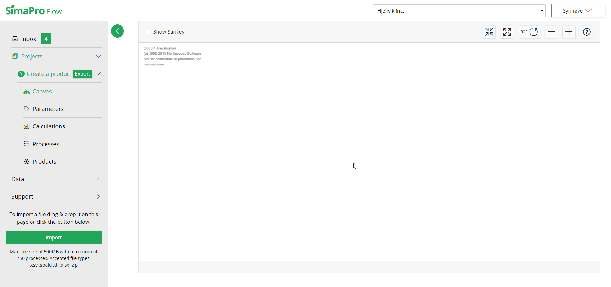The image size is (611, 287).
Task: Open help with the question mark icon
Action: (x=587, y=32)
